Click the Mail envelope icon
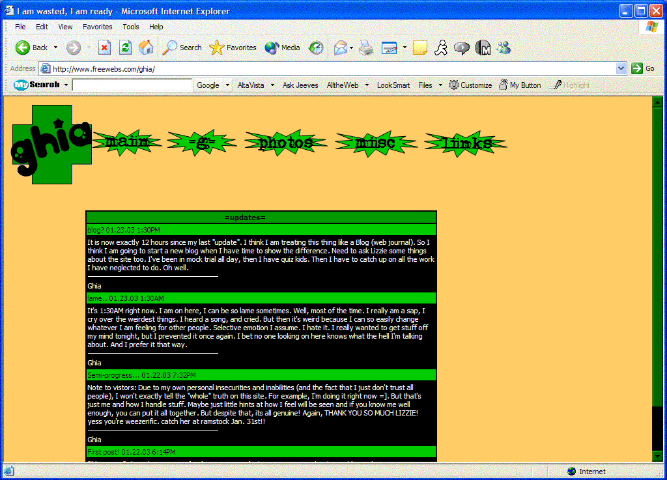This screenshot has width=667, height=480. 340,48
